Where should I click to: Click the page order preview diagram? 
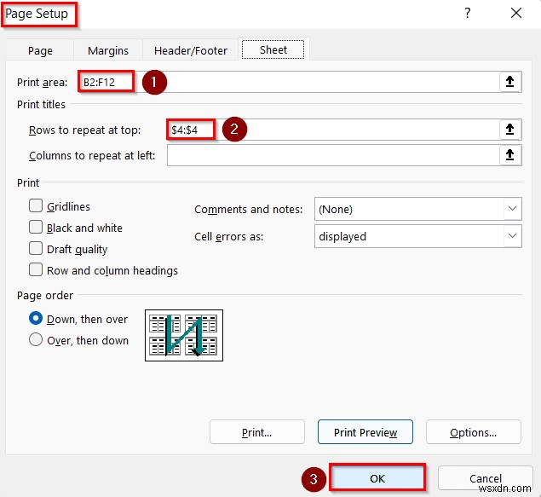184,335
